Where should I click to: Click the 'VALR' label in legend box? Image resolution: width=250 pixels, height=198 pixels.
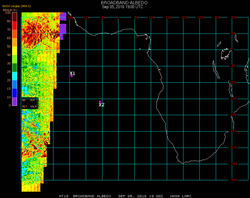(x=33, y=106)
